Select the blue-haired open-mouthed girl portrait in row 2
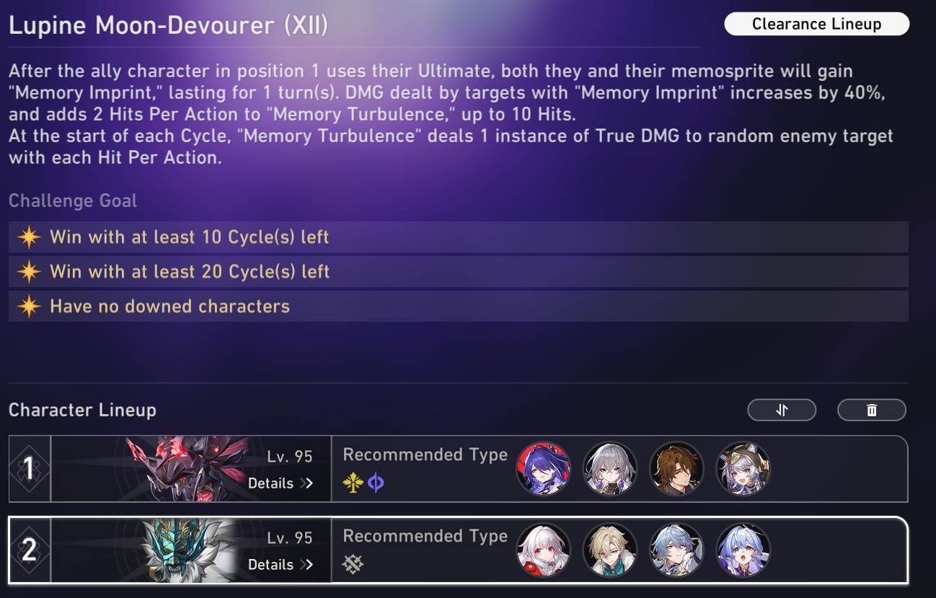Screen dimensions: 936x598 743,550
